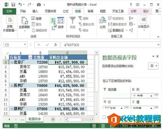Viewport: 162px width, 129px height.
Task: Switch to the 页面布局 tab
Action: tap(50, 11)
